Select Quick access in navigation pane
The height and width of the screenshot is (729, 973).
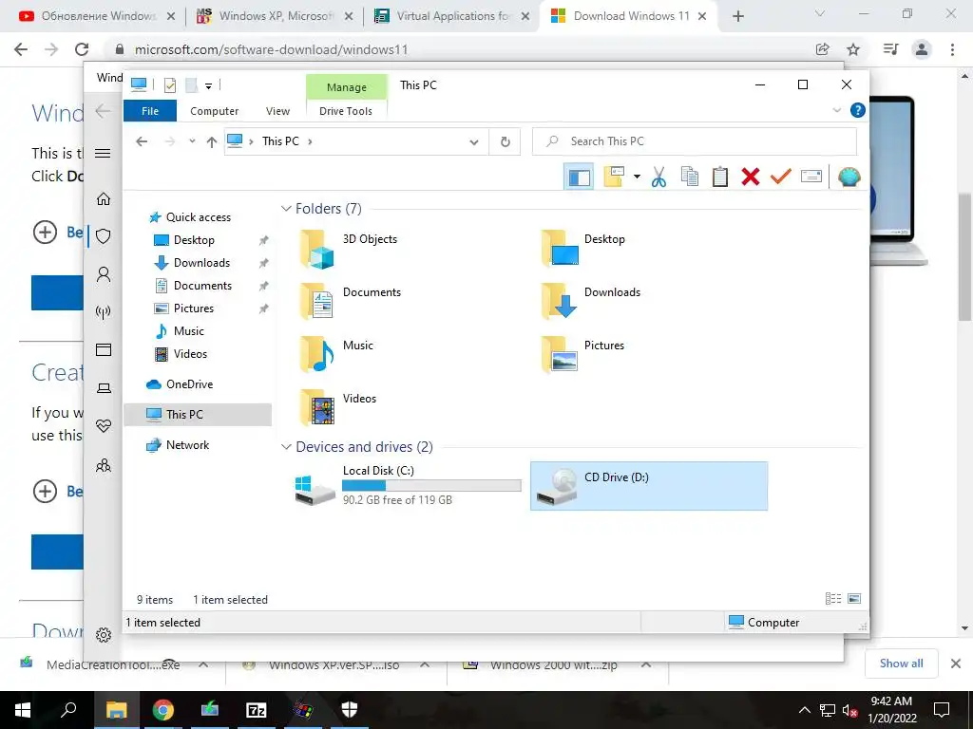click(198, 217)
